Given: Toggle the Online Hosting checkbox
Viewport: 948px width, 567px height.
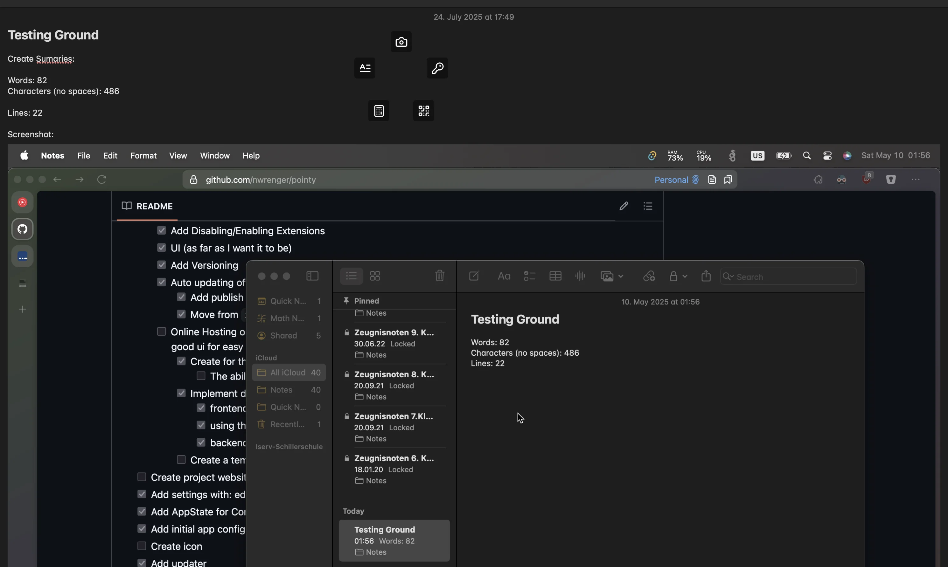Looking at the screenshot, I should 161,331.
